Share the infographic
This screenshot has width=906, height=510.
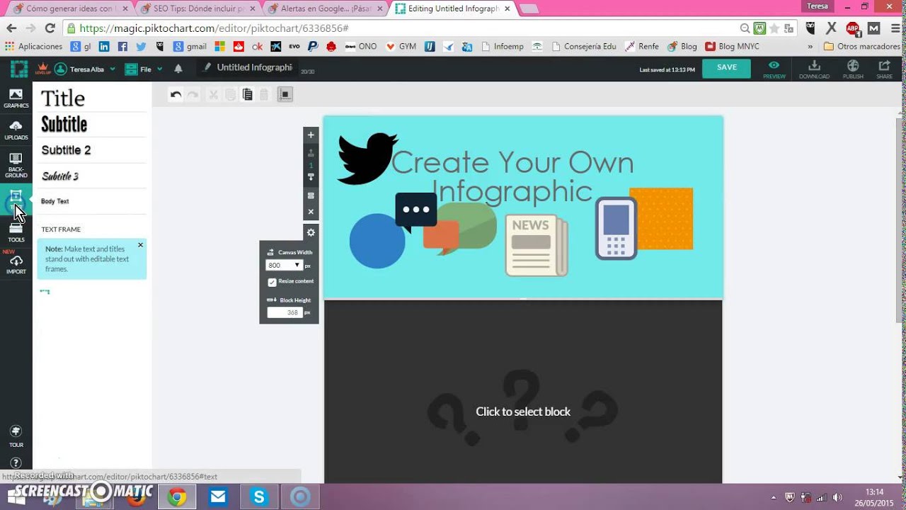(884, 69)
